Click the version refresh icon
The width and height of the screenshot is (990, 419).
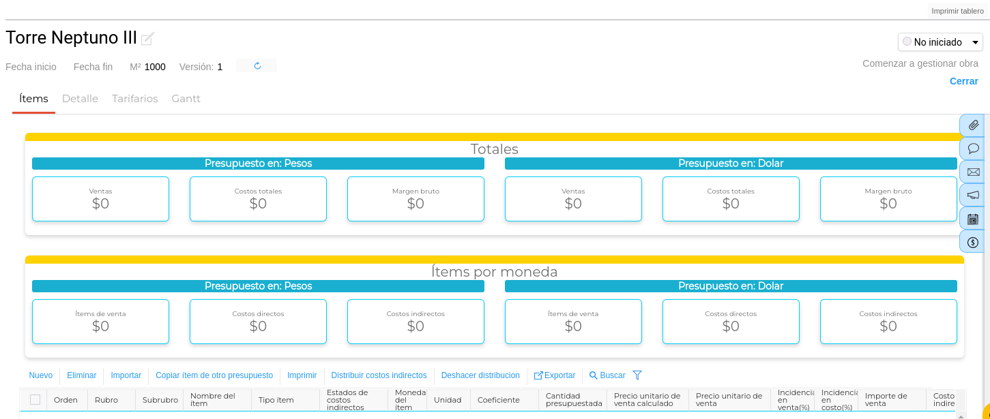pos(257,66)
